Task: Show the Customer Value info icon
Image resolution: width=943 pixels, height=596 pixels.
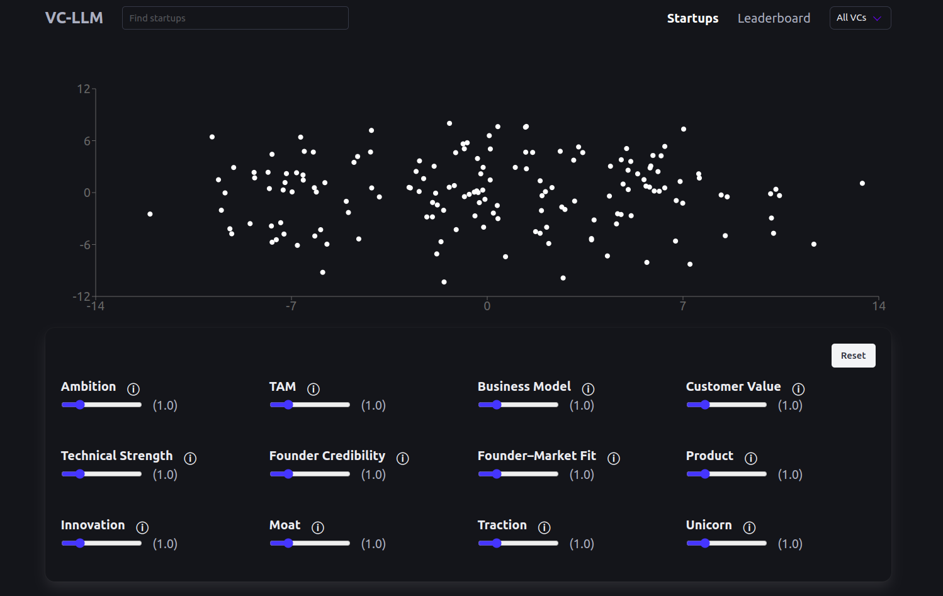Action: click(798, 389)
